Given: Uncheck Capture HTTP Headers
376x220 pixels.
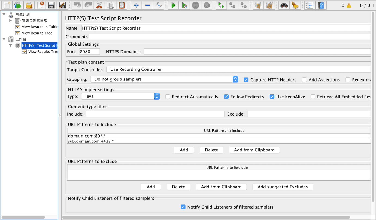Looking at the screenshot, I should 246,80.
